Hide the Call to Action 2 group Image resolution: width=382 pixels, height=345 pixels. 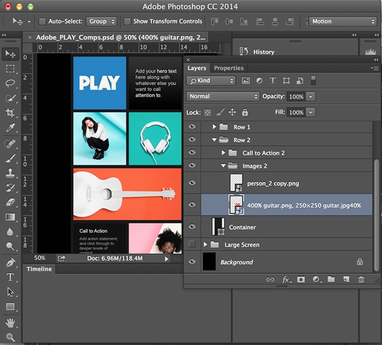(192, 152)
